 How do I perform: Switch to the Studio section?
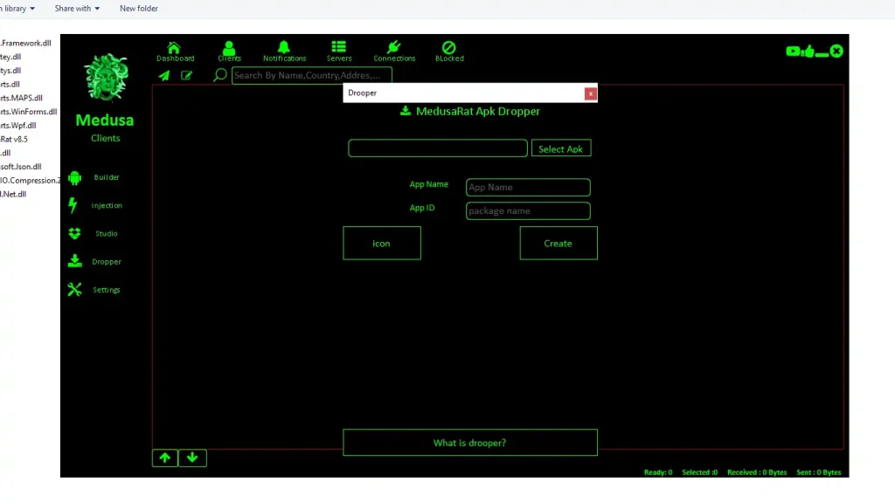(105, 233)
